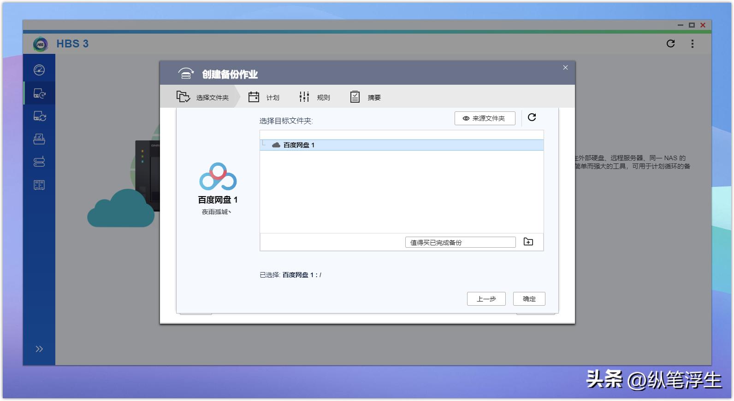Click the 夜雨孤城 account name
Image resolution: width=734 pixels, height=401 pixels.
216,212
